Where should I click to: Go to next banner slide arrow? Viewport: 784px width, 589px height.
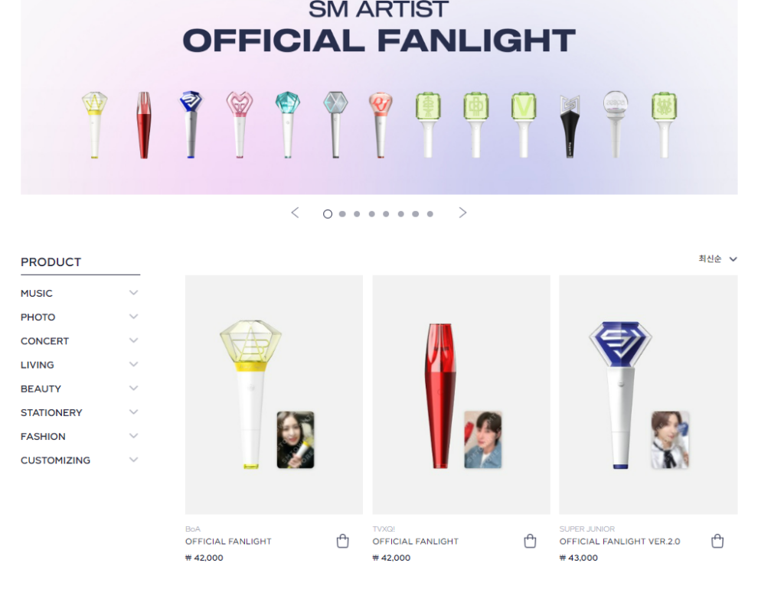pos(462,213)
